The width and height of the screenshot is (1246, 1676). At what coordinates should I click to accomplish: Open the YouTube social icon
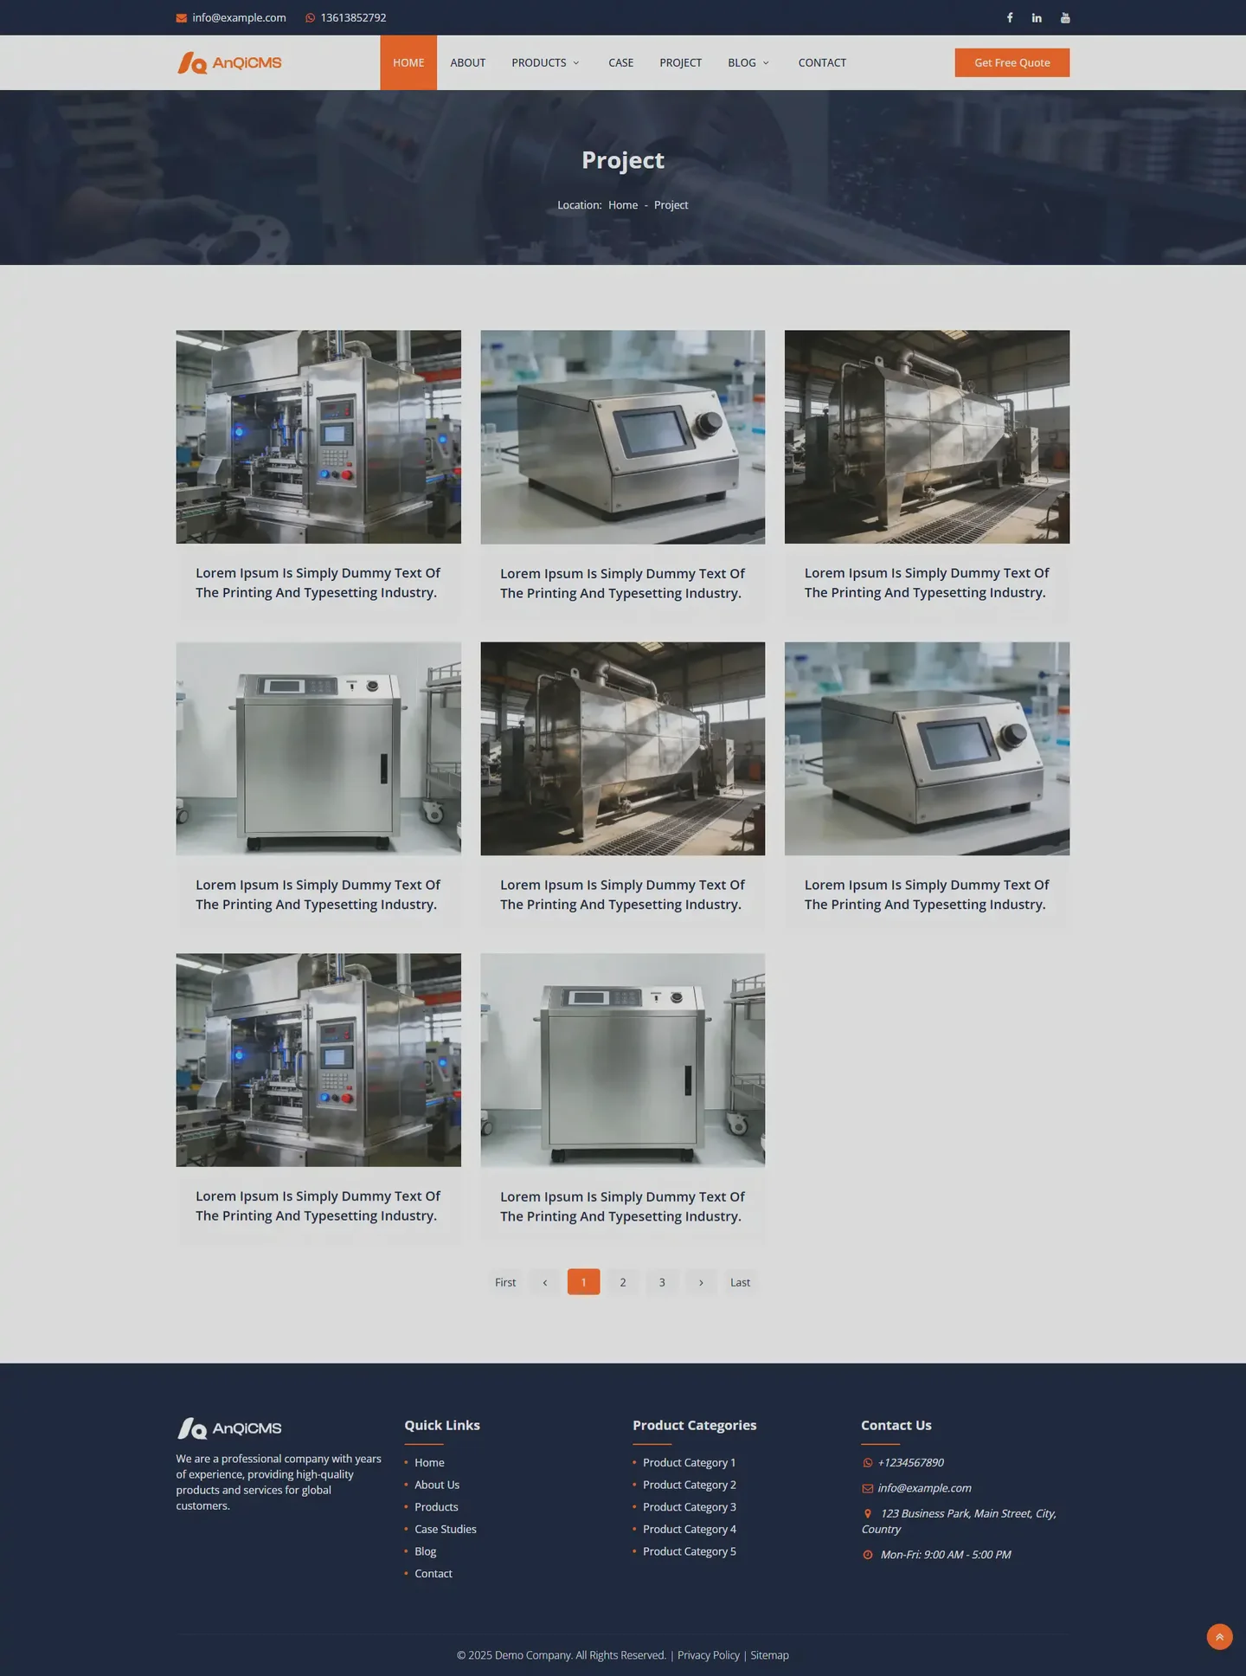coord(1065,18)
